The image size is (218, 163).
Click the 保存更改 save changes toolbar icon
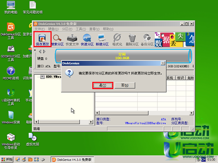click(43, 39)
